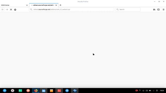Open Telegram from the taskbar
The image size is (166, 93).
pyautogui.click(x=67, y=91)
